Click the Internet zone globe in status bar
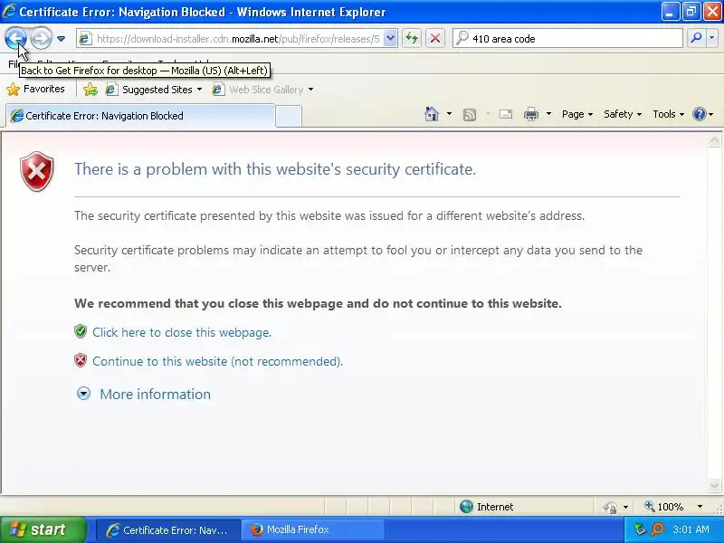Image resolution: width=724 pixels, height=543 pixels. coord(467,507)
